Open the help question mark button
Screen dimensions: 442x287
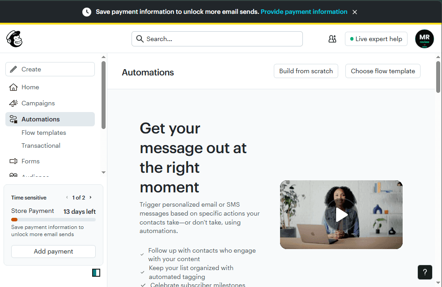click(x=425, y=272)
